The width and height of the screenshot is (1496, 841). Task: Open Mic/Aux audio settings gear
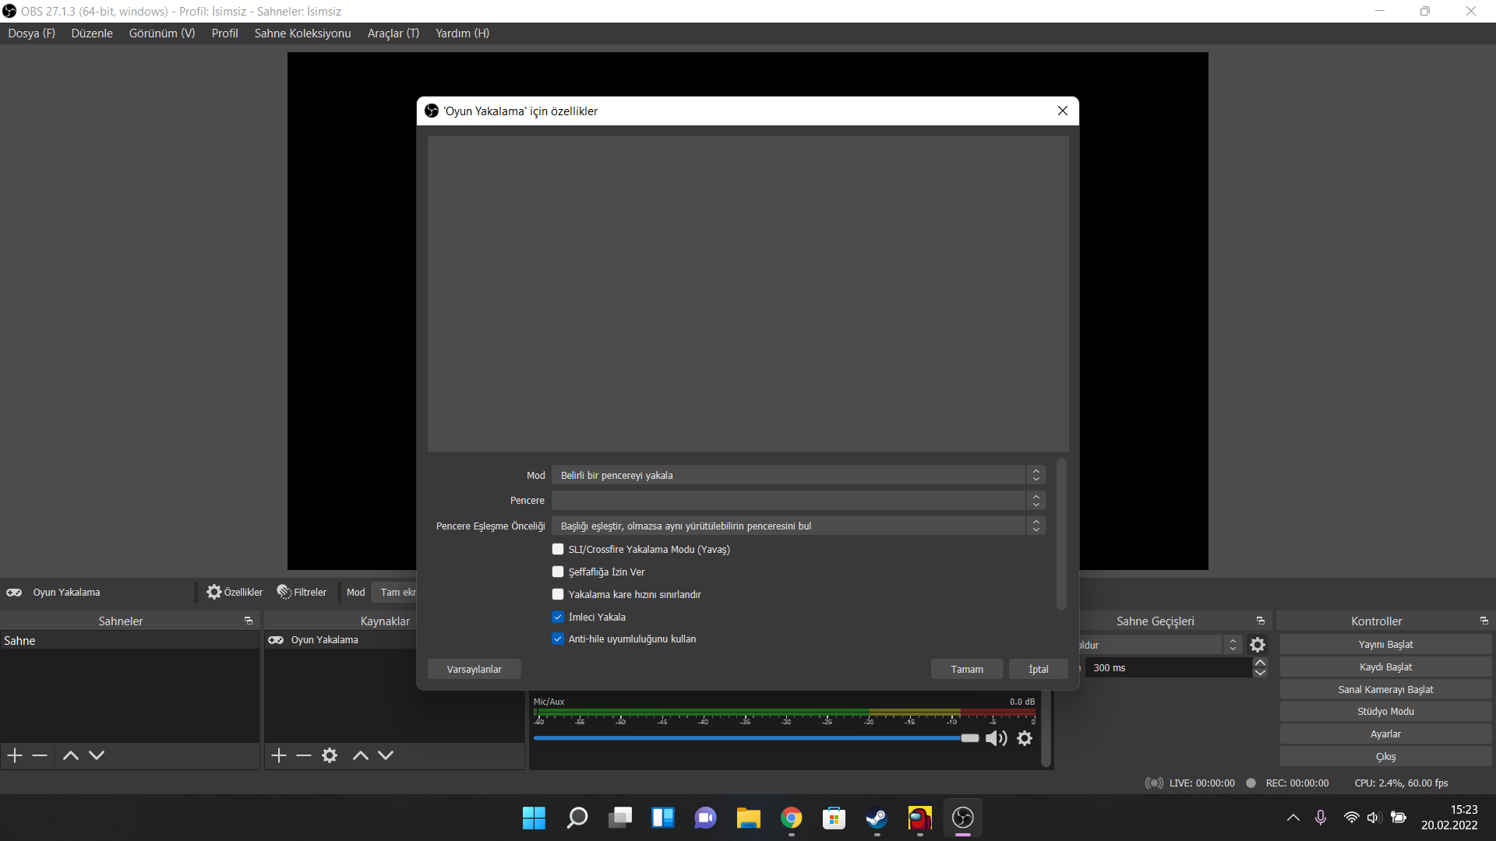[1025, 738]
